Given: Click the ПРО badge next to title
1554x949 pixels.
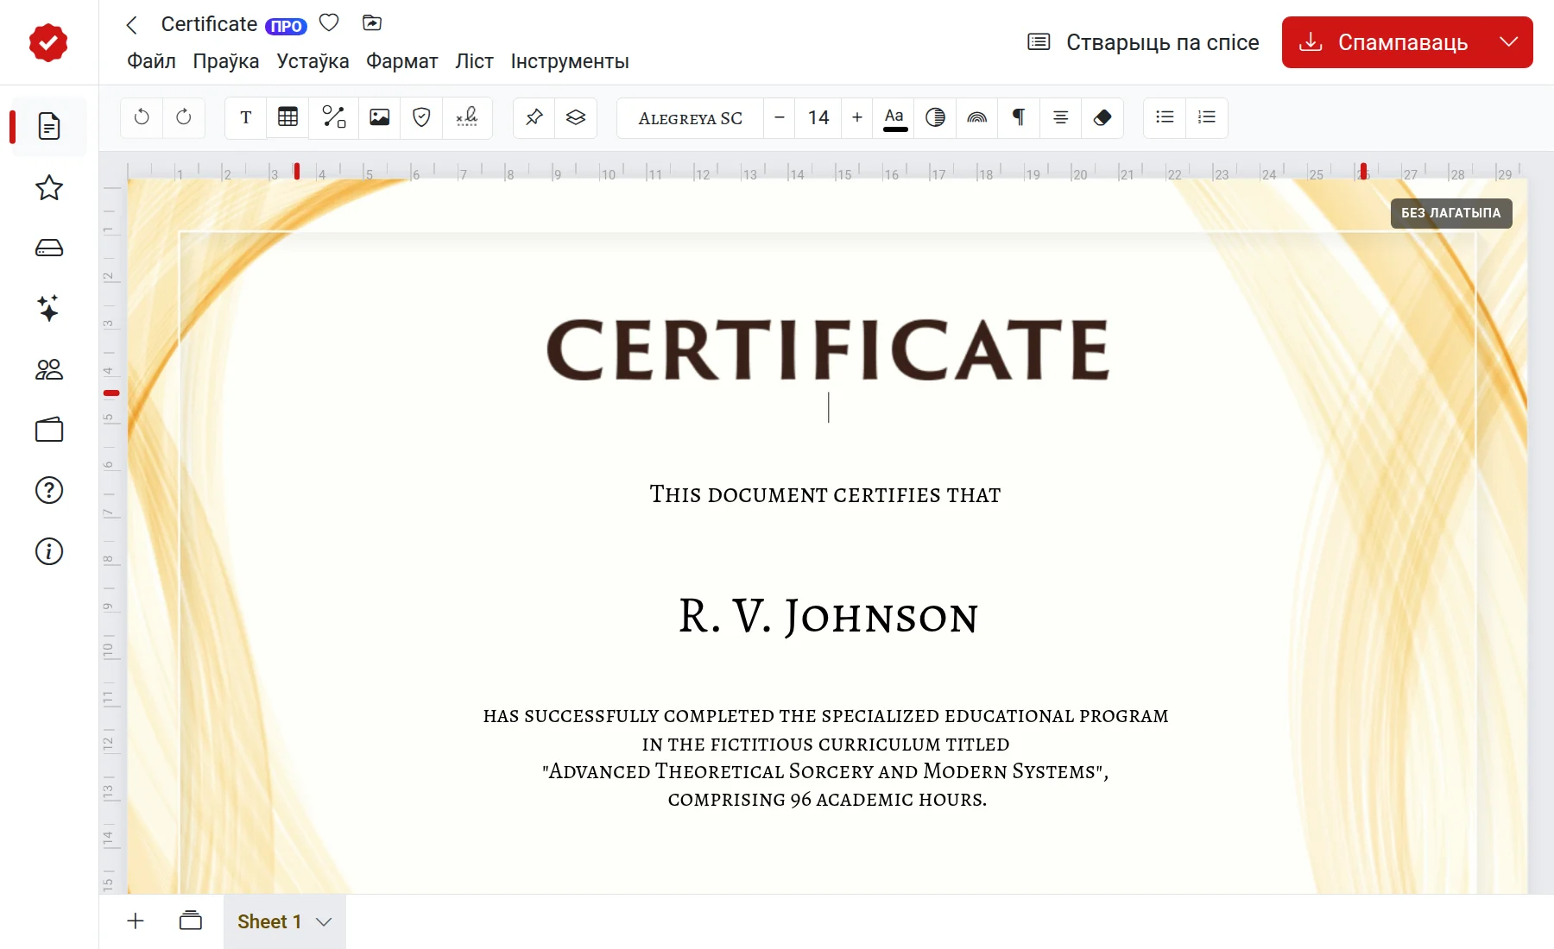Looking at the screenshot, I should tap(286, 27).
